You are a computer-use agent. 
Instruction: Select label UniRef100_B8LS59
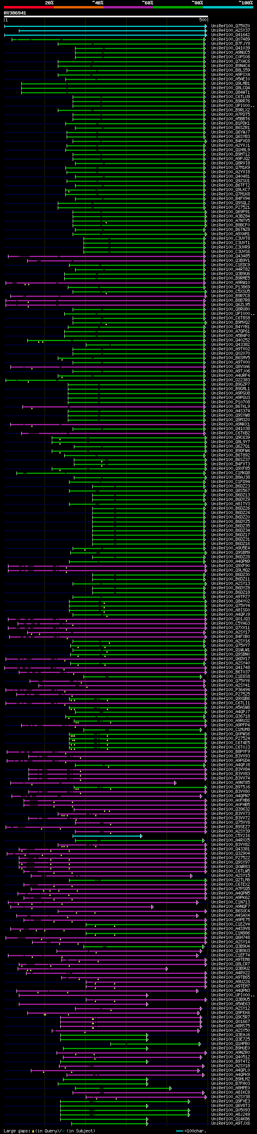tap(230, 70)
